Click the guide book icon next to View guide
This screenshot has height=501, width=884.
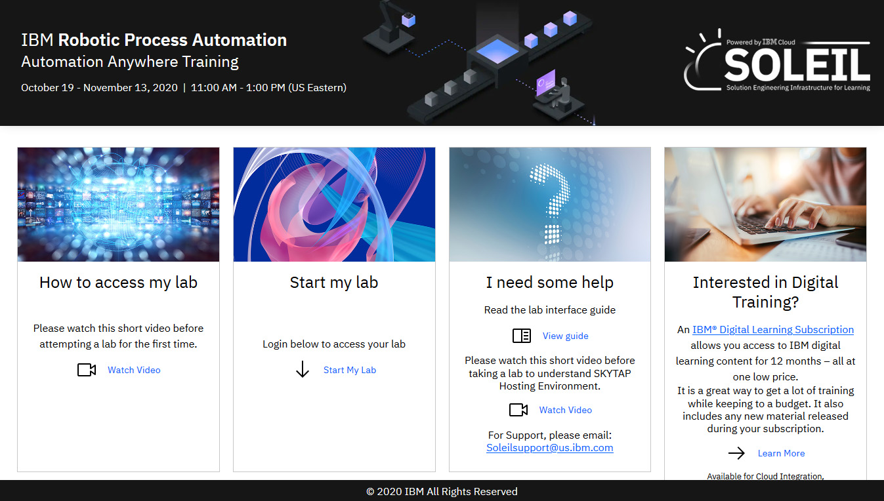coord(521,336)
